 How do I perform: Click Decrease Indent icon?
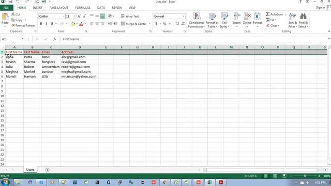(x=110, y=24)
